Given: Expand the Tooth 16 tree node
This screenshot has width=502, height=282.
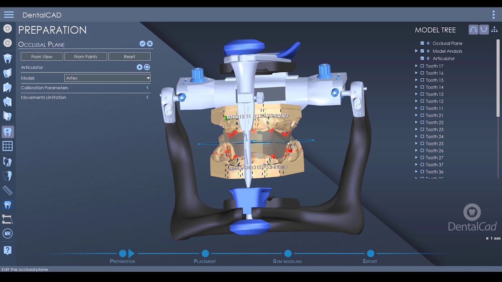Looking at the screenshot, I should [417, 73].
